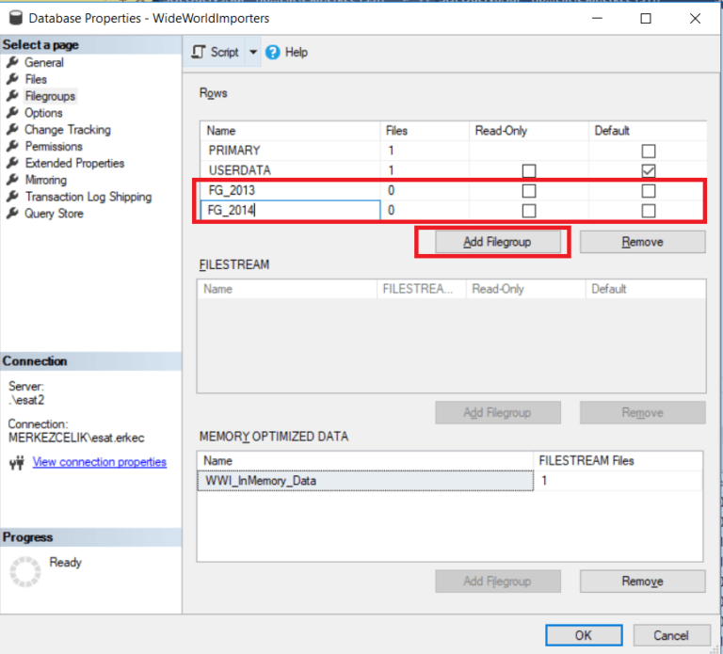Click the wrench icon beside Files

12,79
